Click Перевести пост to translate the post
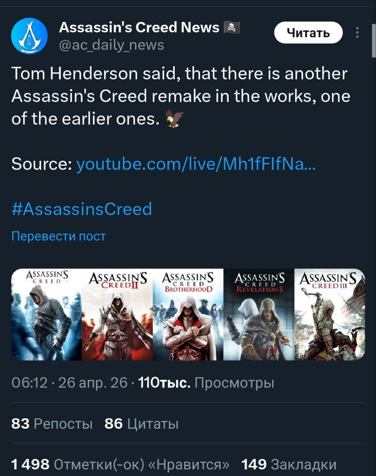The width and height of the screenshot is (376, 476). pos(59,236)
